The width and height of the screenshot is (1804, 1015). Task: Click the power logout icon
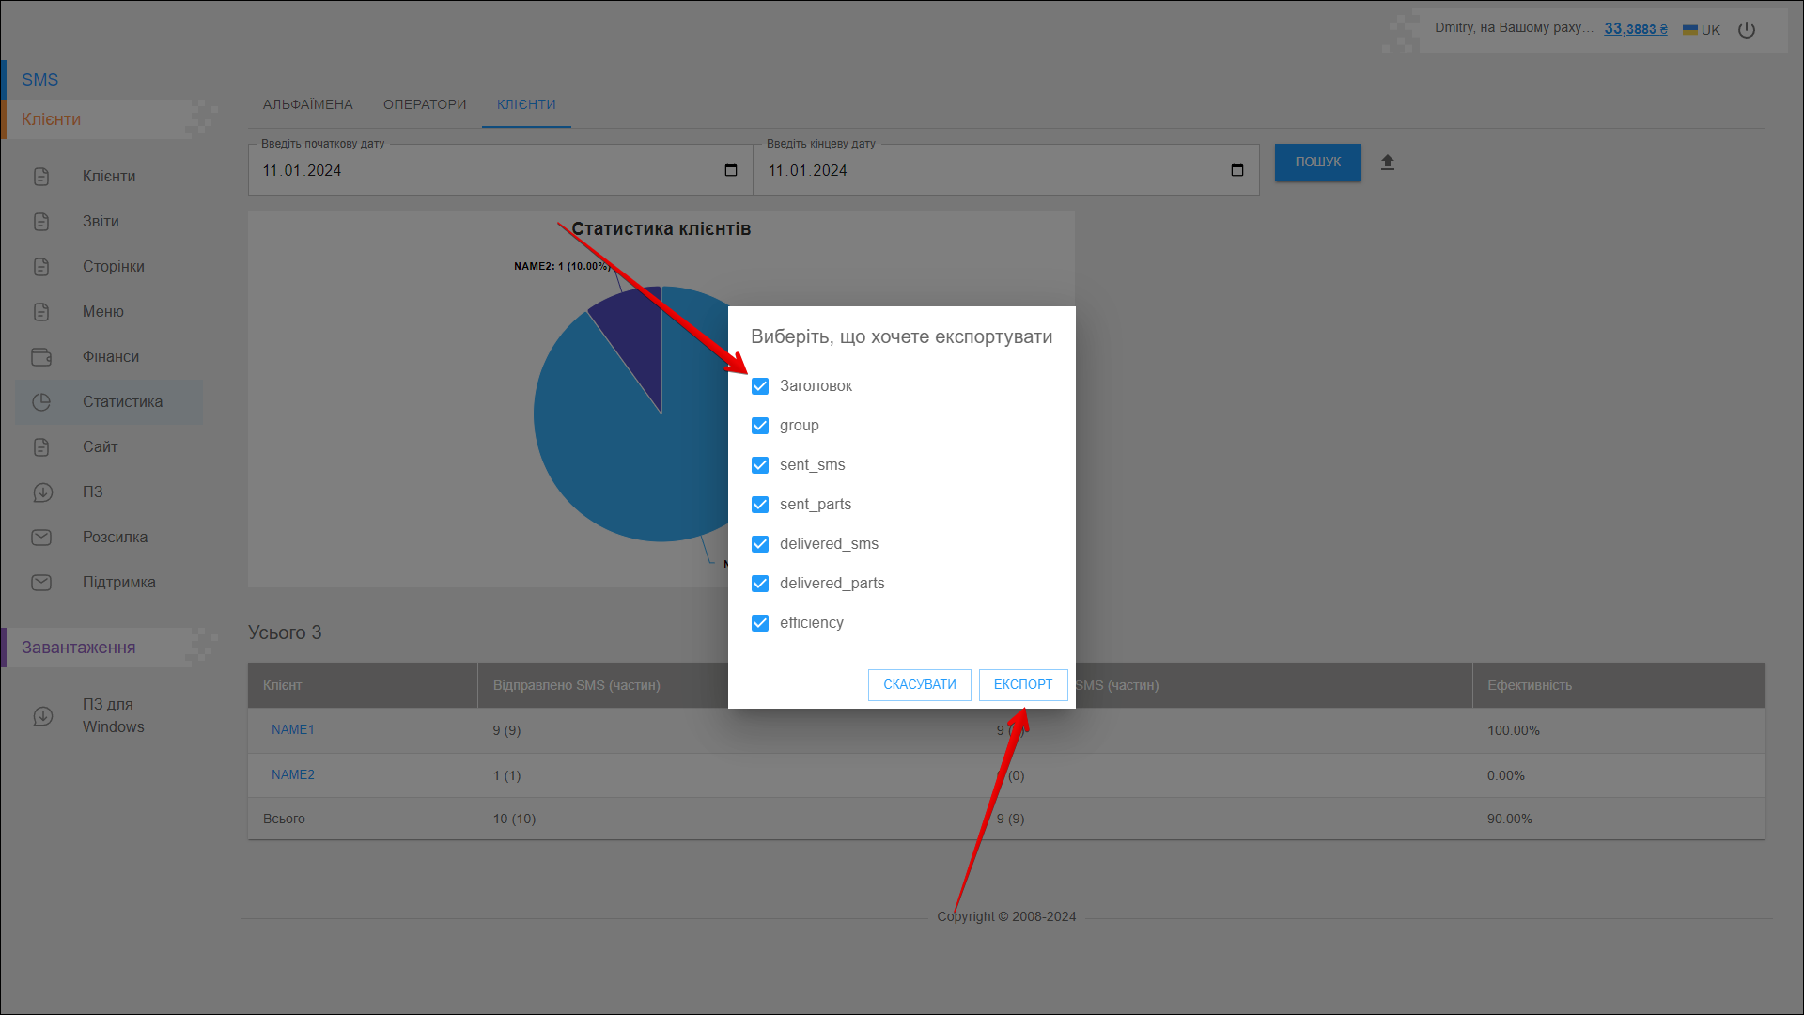pos(1747,30)
